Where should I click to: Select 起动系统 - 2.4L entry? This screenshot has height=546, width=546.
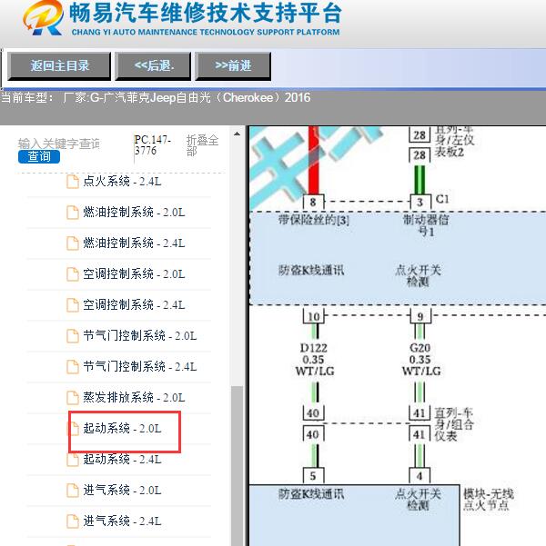(122, 460)
